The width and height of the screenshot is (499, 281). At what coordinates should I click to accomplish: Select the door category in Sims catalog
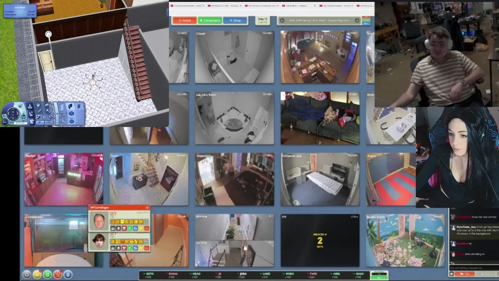coord(63,119)
